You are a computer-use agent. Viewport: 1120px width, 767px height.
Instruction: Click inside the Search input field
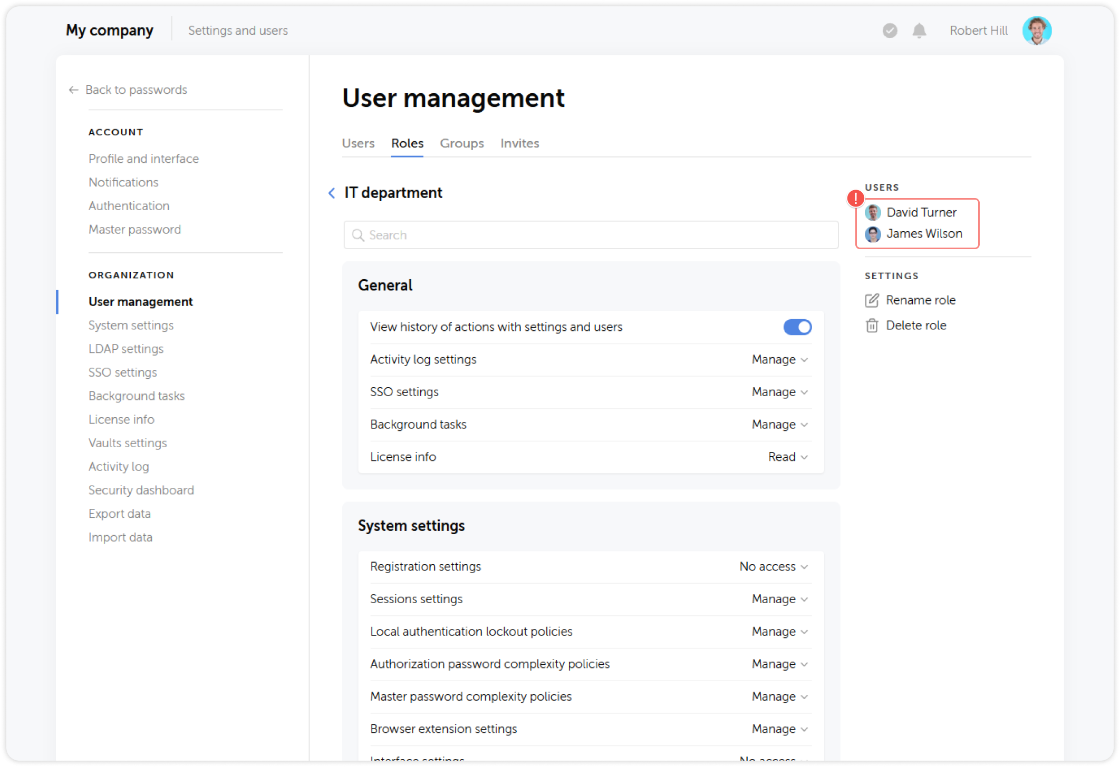pyautogui.click(x=527, y=235)
